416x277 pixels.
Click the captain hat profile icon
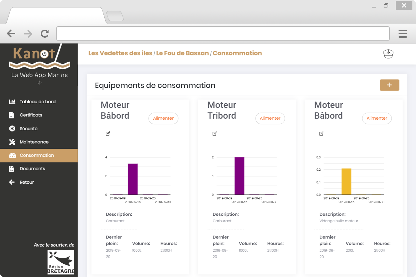(x=388, y=53)
